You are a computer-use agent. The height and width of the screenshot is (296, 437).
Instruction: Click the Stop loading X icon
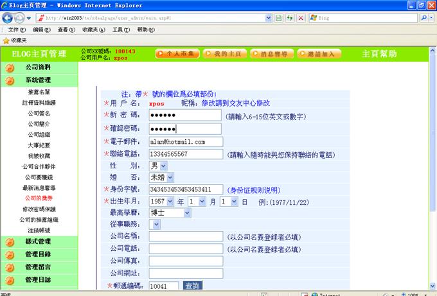pyautogui.click(x=301, y=18)
